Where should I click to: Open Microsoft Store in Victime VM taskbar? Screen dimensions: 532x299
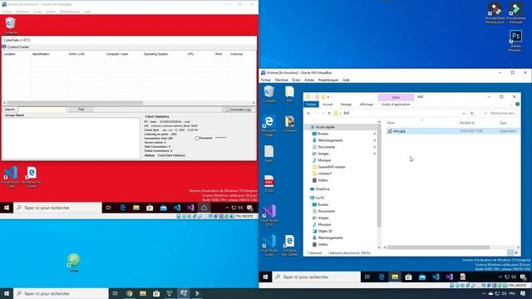(x=408, y=277)
